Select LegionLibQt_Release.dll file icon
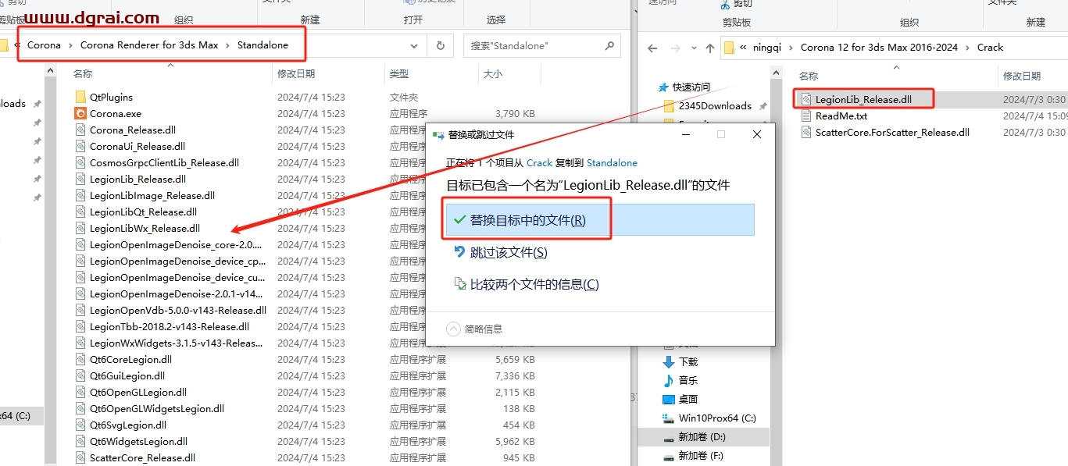This screenshot has height=466, width=1068. point(80,212)
